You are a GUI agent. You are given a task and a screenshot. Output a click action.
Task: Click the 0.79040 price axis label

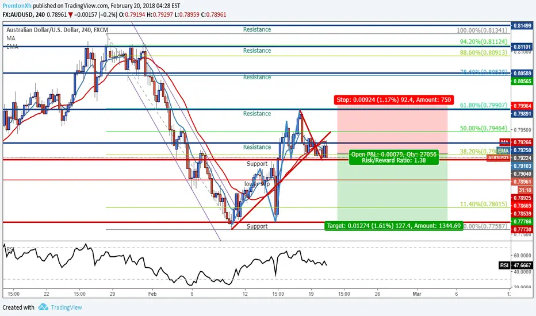point(522,174)
